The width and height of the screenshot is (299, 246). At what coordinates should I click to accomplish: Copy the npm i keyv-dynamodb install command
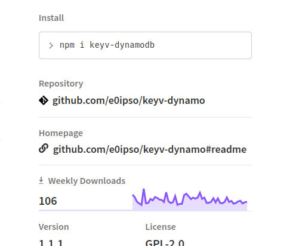pos(145,45)
